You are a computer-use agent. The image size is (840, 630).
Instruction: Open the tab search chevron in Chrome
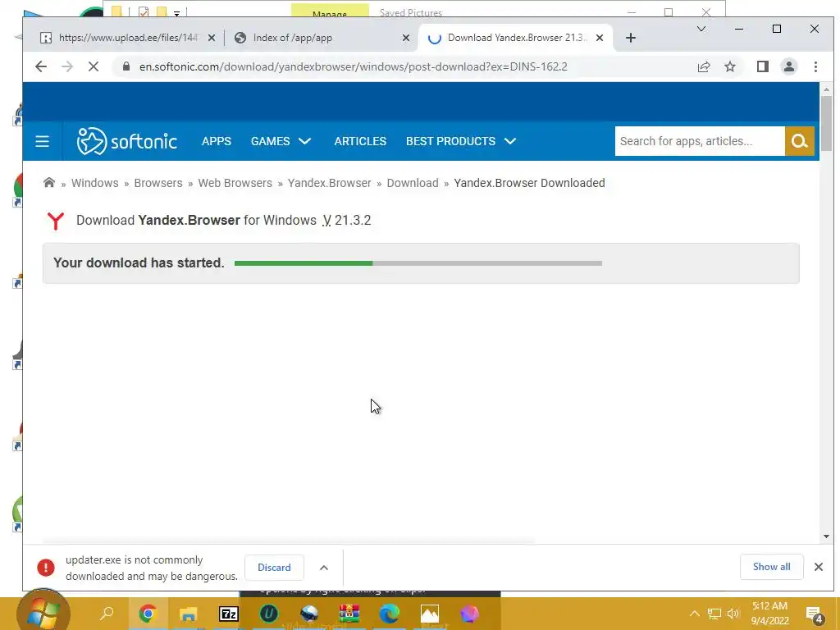tap(701, 29)
